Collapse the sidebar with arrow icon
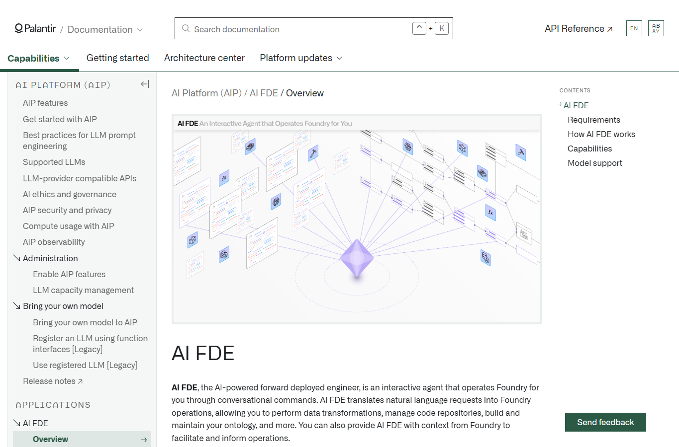This screenshot has height=447, width=679. pos(145,84)
